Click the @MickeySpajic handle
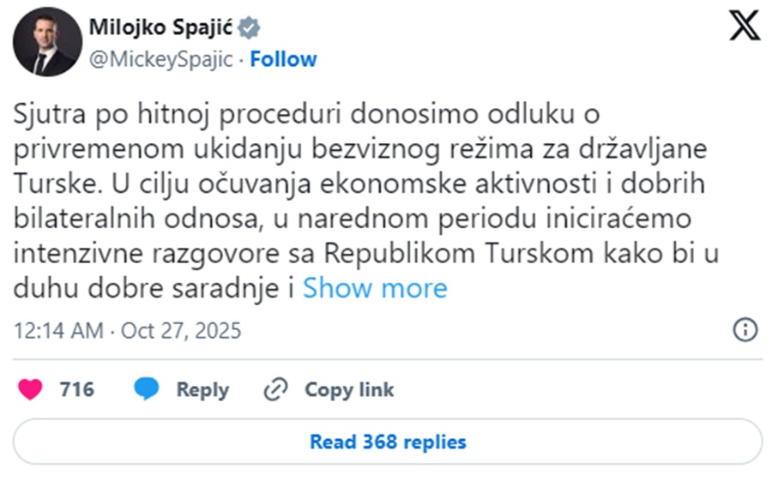This screenshot has width=772, height=481. click(x=160, y=59)
